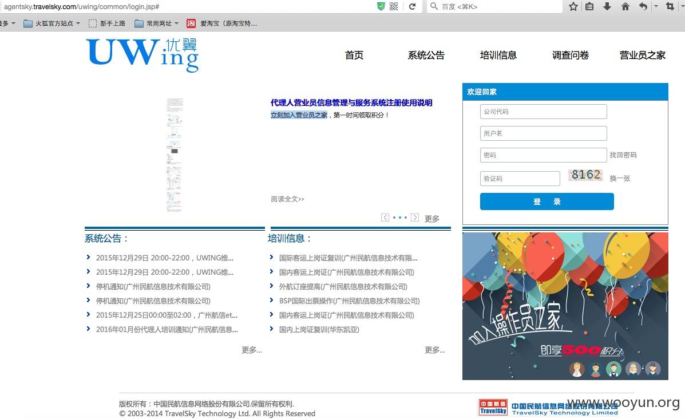
Task: Click next slide arrow in carousel
Action: [415, 217]
